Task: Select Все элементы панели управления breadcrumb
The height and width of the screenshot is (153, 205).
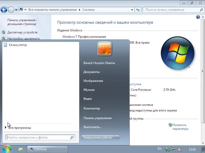Action: 53,10
